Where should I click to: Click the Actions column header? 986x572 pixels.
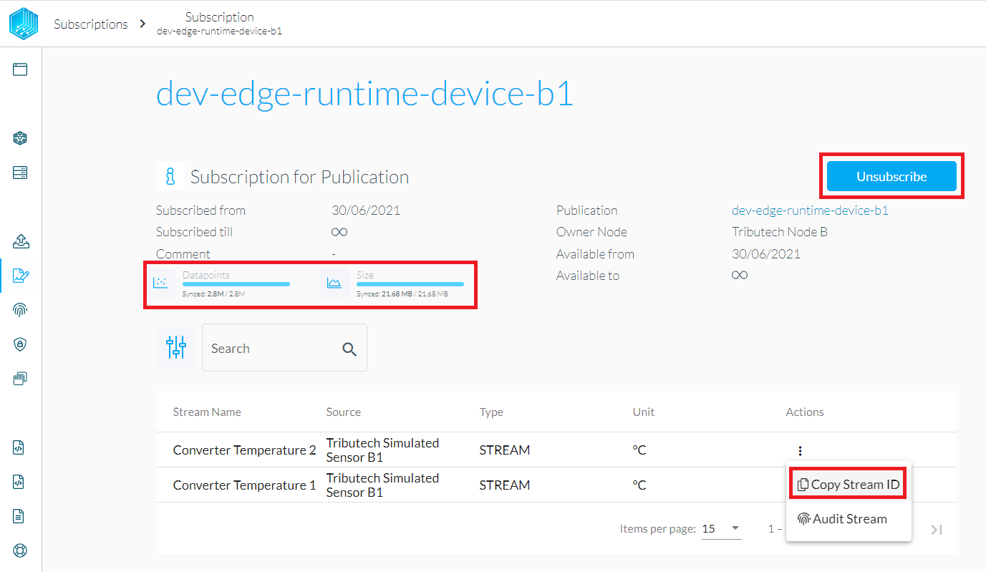[x=805, y=412]
